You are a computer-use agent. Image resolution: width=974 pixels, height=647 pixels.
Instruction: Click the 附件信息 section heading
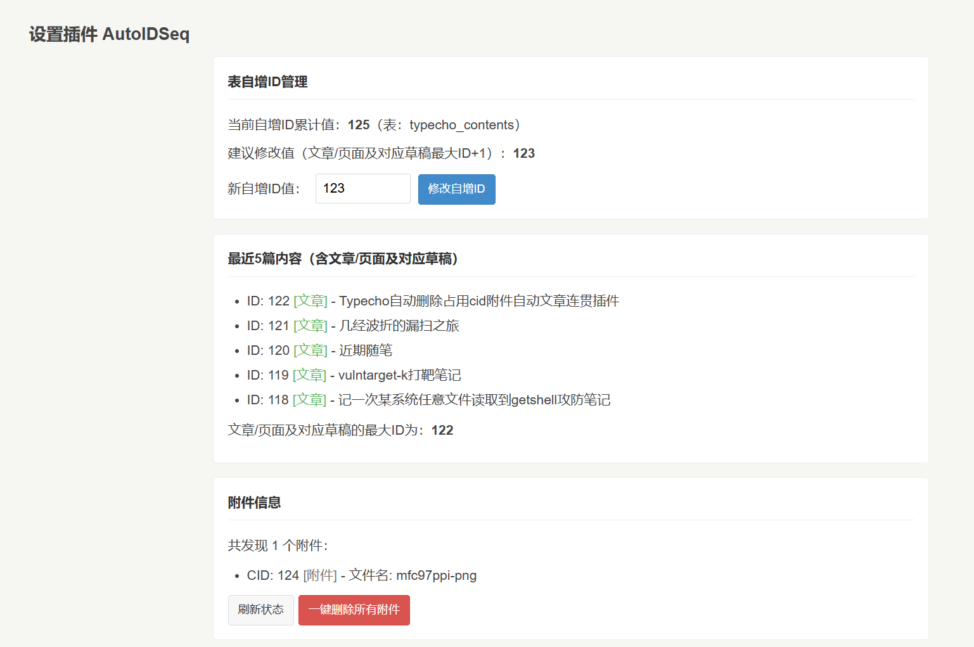click(x=254, y=503)
